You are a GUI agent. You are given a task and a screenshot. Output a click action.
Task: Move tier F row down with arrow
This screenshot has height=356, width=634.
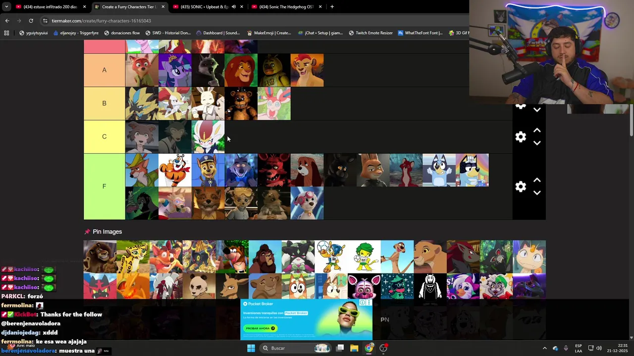pyautogui.click(x=537, y=193)
